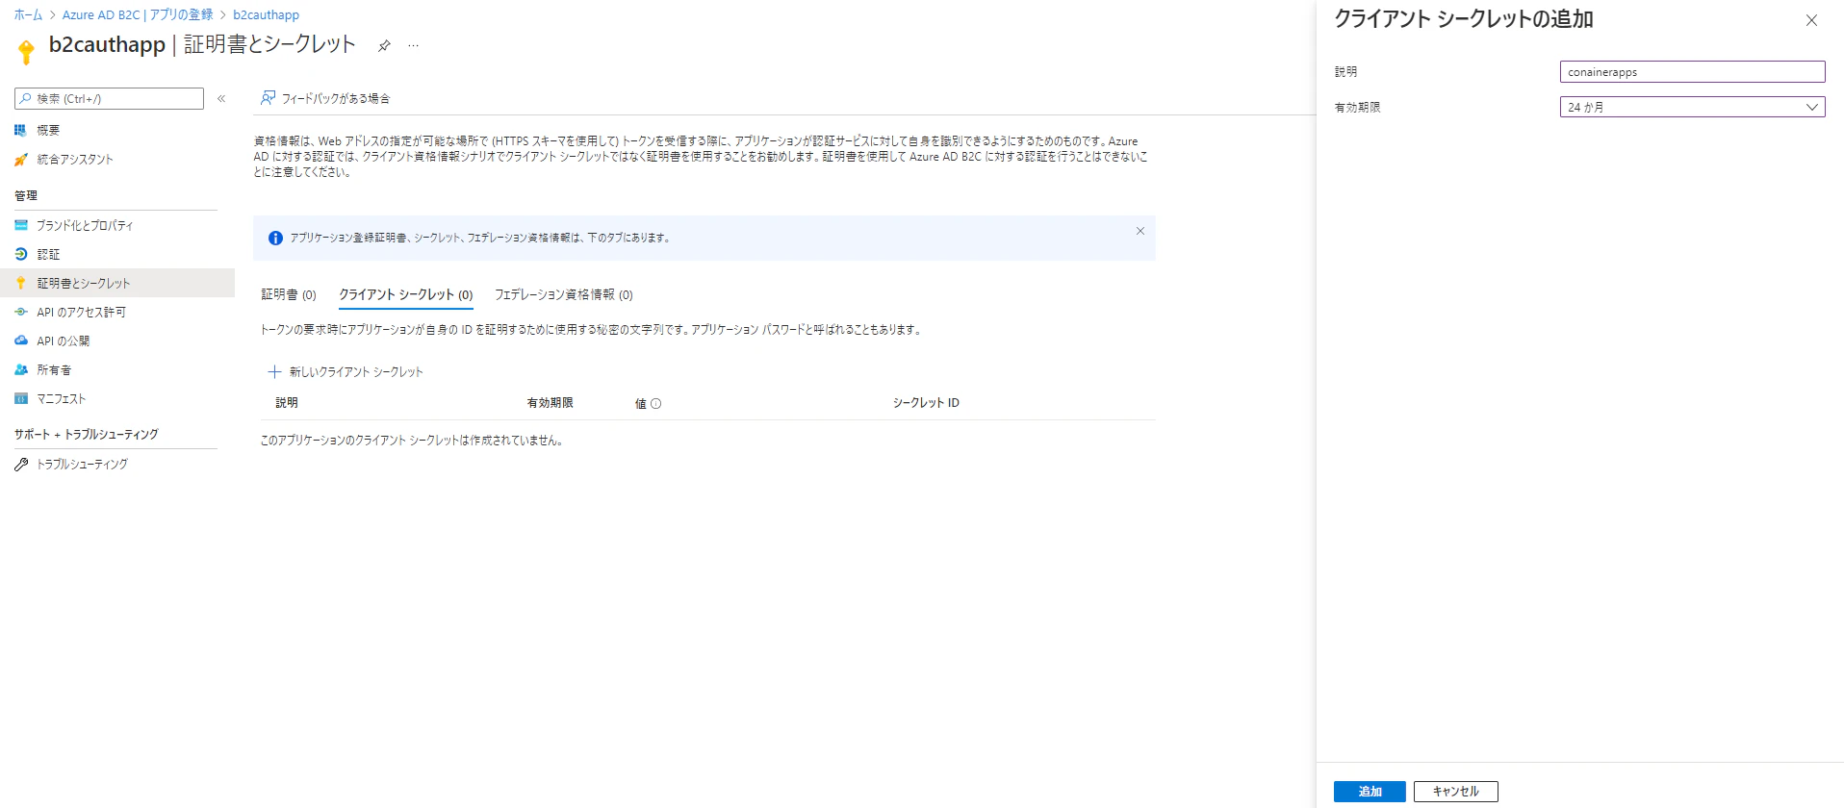The image size is (1844, 808).
Task: Open ブランド化とプロパティ menu item
Action: click(x=85, y=225)
